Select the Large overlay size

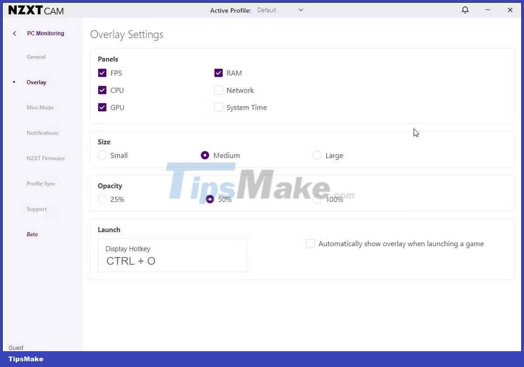(x=317, y=155)
